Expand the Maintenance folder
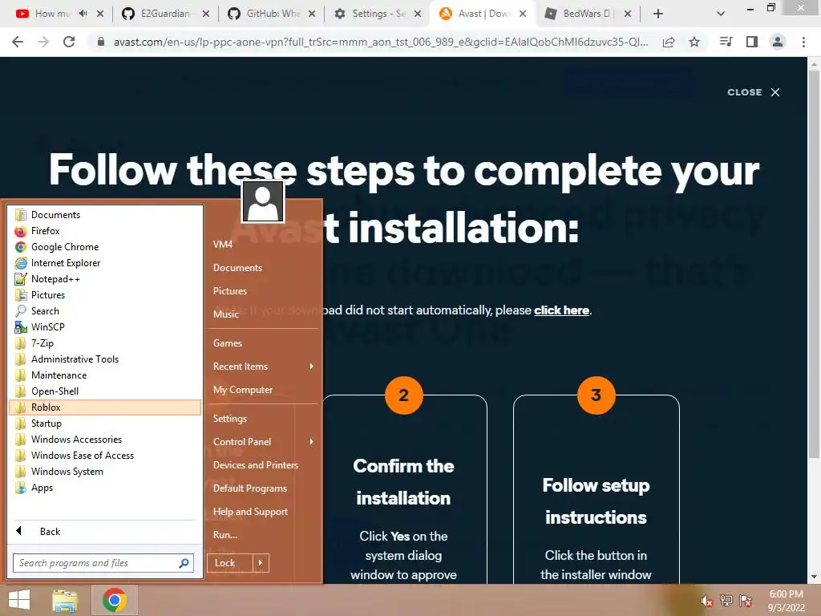The height and width of the screenshot is (616, 821). pos(105,375)
